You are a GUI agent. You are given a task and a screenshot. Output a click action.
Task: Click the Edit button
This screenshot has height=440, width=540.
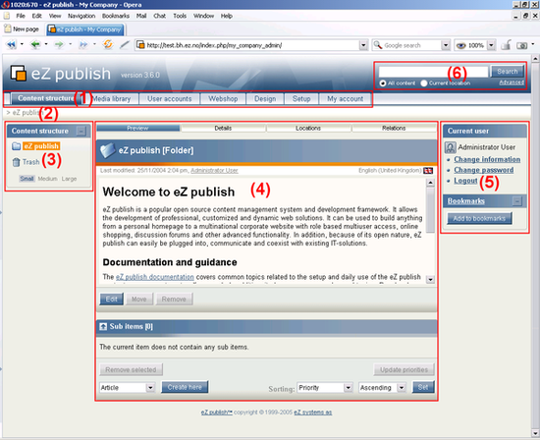click(x=111, y=300)
